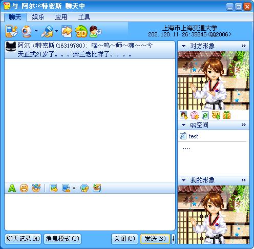254x249 pixels.
Task: Click the screen capture icon
Action: 66,188
